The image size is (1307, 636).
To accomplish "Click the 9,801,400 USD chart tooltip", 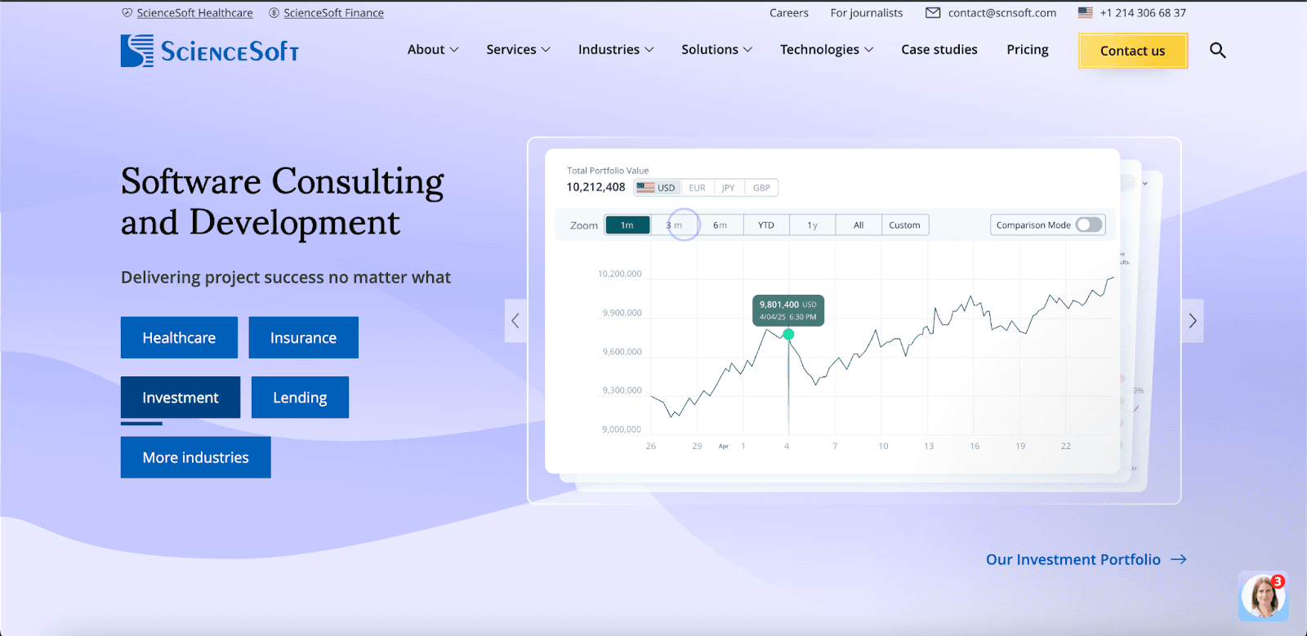I will pyautogui.click(x=788, y=310).
